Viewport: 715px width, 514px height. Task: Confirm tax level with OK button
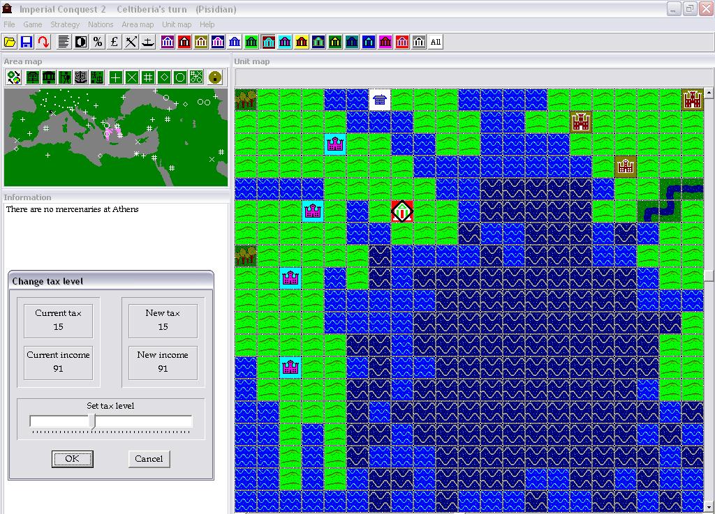(x=73, y=458)
